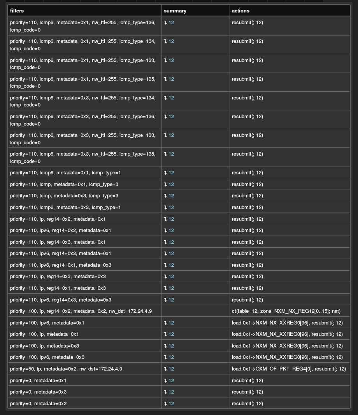
Task: Click the jump arrow for icmp_type=134, metadata=0x1
Action: [x=166, y=41]
